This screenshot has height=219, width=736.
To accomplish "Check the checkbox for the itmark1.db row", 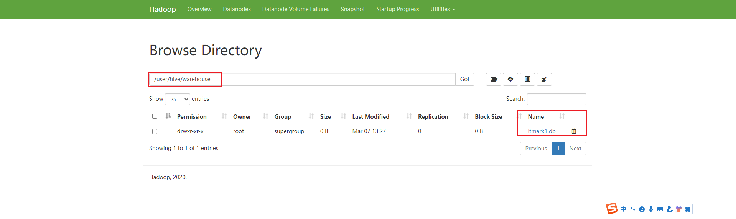I will [155, 131].
